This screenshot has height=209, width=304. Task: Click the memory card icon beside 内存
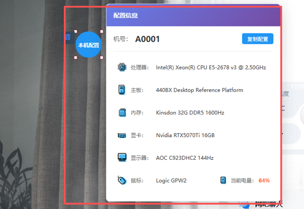[x=122, y=112]
